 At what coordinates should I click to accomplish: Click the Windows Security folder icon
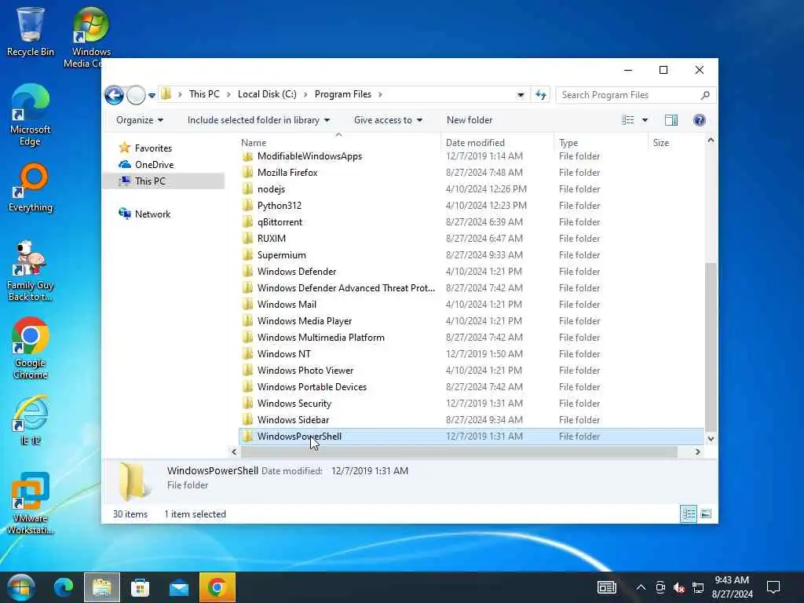click(x=247, y=404)
